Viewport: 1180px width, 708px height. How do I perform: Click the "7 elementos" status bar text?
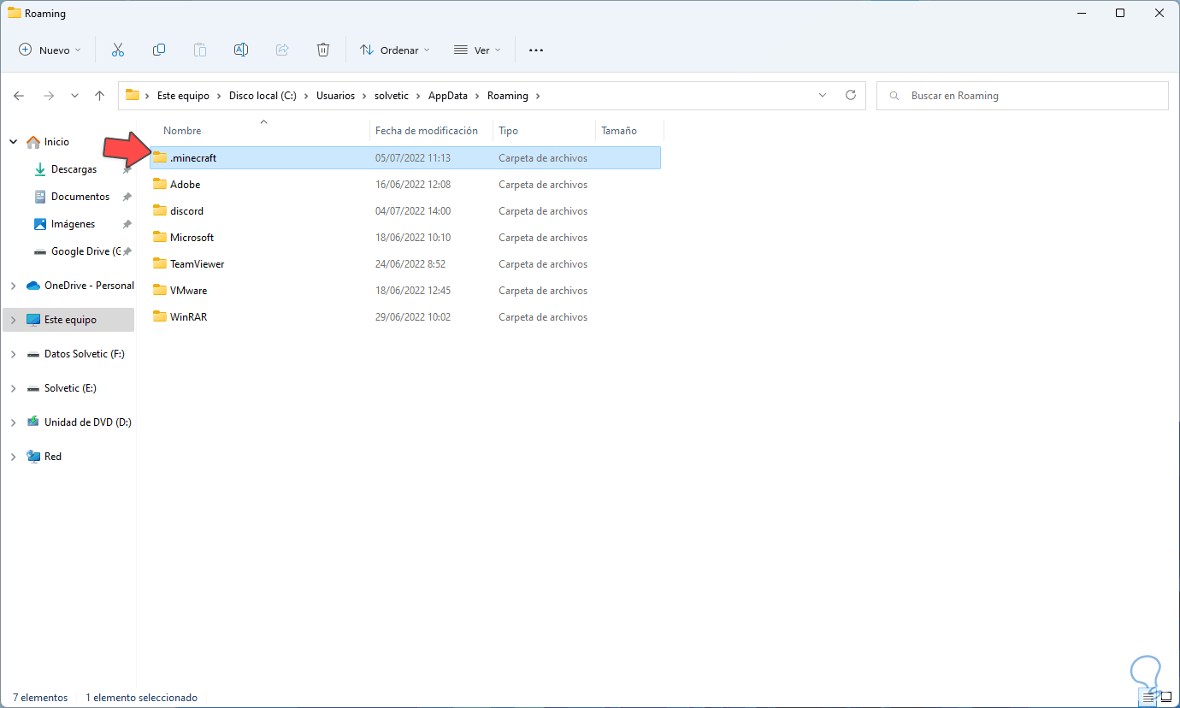[x=40, y=698]
